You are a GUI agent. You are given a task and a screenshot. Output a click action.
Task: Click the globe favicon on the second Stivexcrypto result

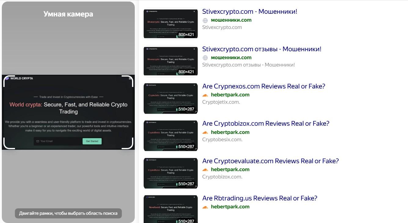205,57
